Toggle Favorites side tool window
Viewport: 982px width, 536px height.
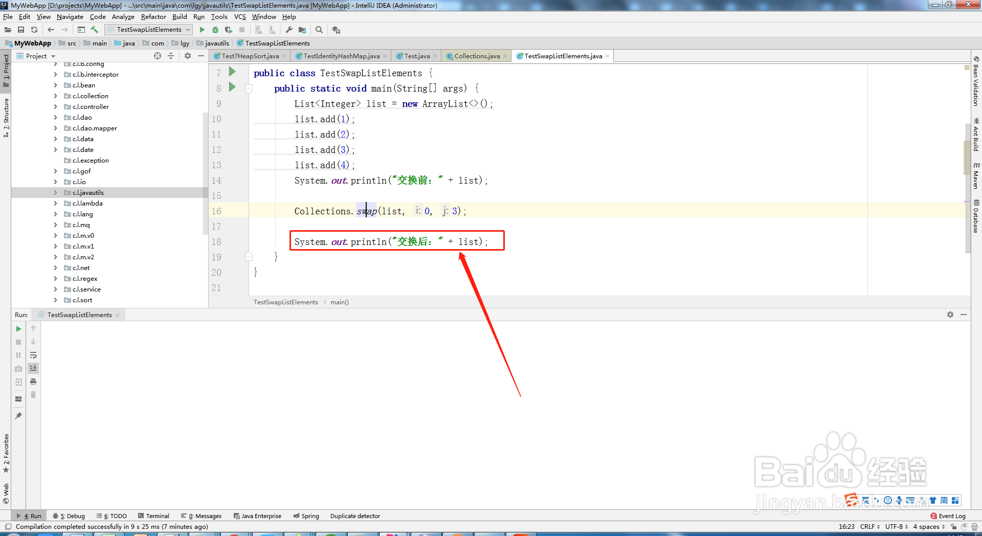[6, 453]
